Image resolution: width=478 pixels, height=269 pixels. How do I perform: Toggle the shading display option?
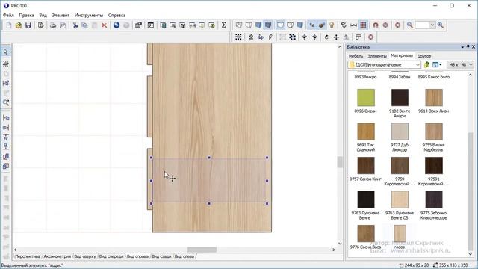(300, 25)
